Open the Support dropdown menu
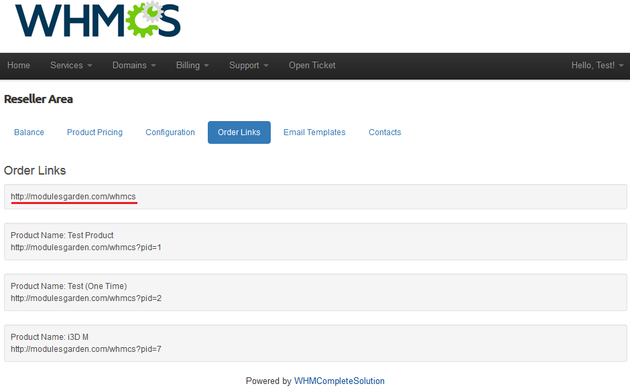630x388 pixels. 248,66
